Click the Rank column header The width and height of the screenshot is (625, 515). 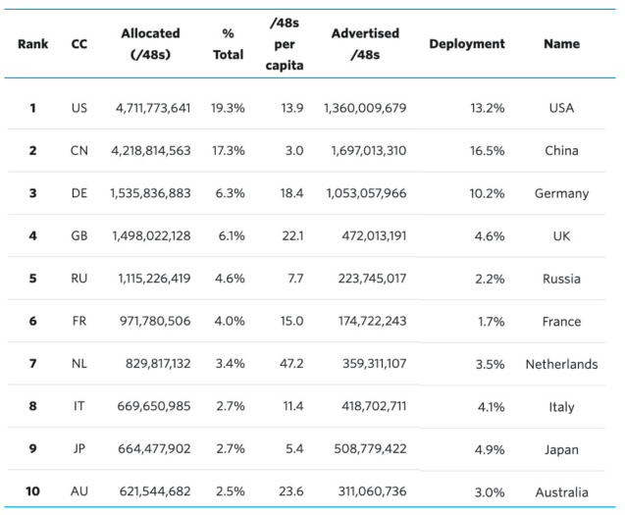coord(32,44)
